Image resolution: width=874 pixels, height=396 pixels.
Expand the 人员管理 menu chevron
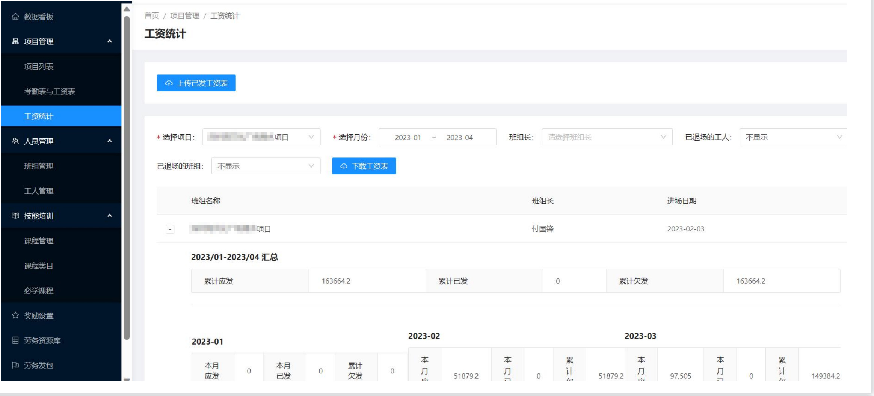(x=109, y=141)
